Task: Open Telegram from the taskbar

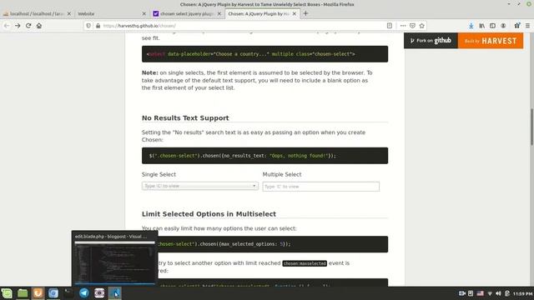Action: (84, 293)
